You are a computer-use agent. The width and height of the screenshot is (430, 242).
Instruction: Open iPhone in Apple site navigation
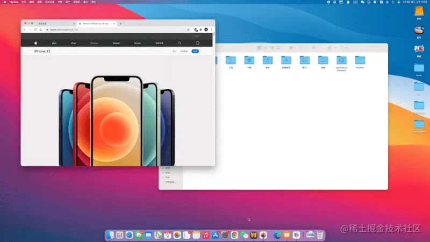(94, 43)
